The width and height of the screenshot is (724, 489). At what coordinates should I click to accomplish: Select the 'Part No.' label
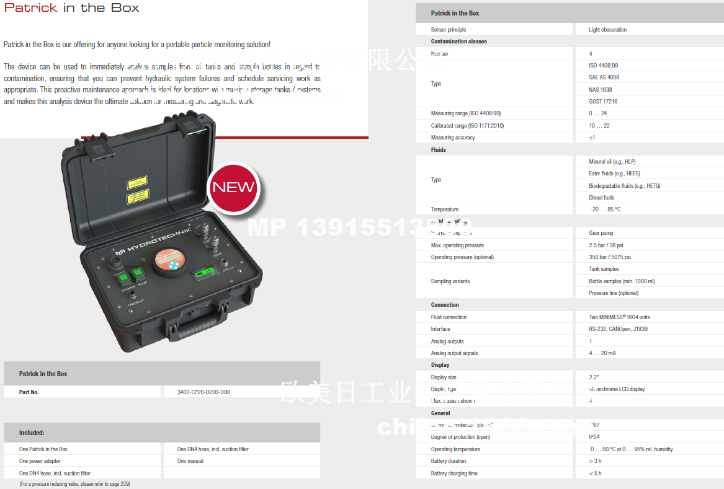[x=29, y=392]
